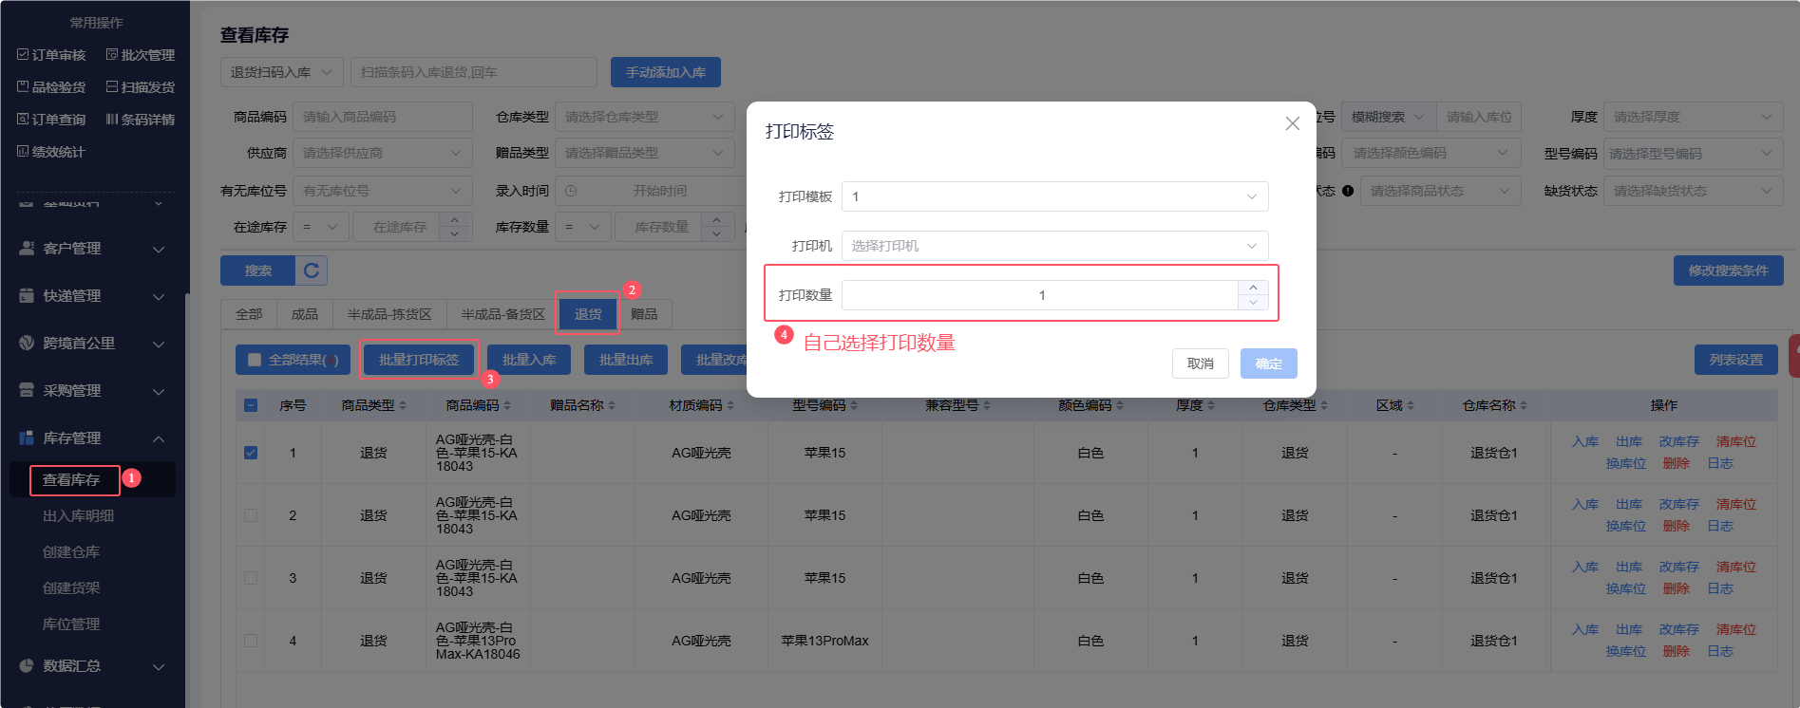Uncheck the row 1 checkbox
This screenshot has height=708, width=1800.
[x=251, y=453]
